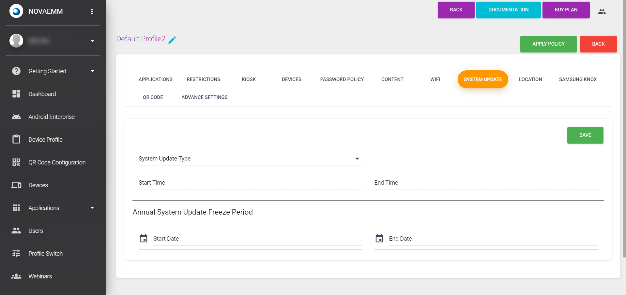The height and width of the screenshot is (295, 626).
Task: Switch to the Restrictions tab
Action: click(204, 79)
